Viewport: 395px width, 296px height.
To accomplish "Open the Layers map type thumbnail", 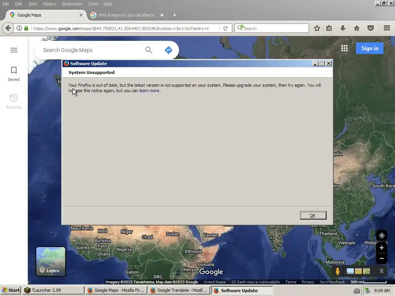I will [51, 262].
